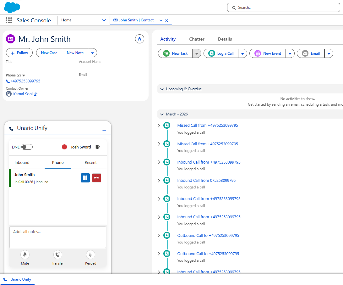This screenshot has height=285, width=343.
Task: Open the Recent tab in Unaric Unify
Action: (x=90, y=162)
